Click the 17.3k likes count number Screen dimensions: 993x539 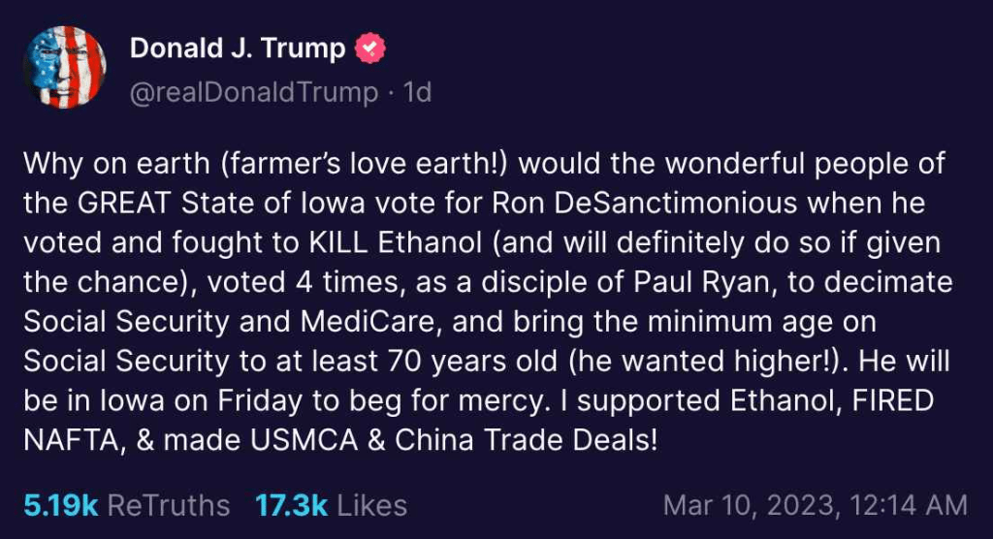click(290, 505)
